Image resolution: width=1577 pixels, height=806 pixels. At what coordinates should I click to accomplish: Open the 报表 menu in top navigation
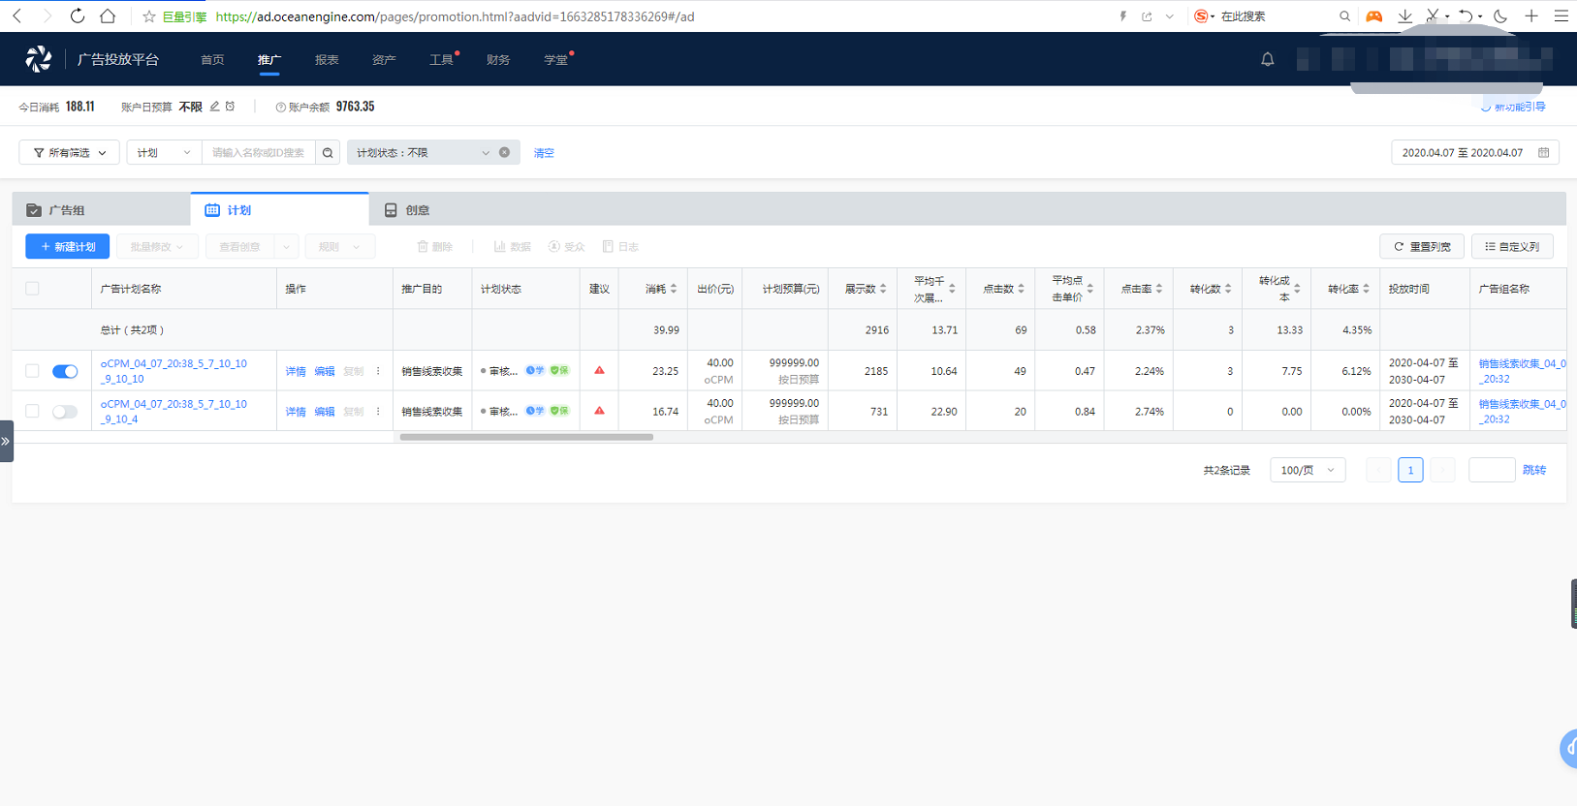(327, 60)
